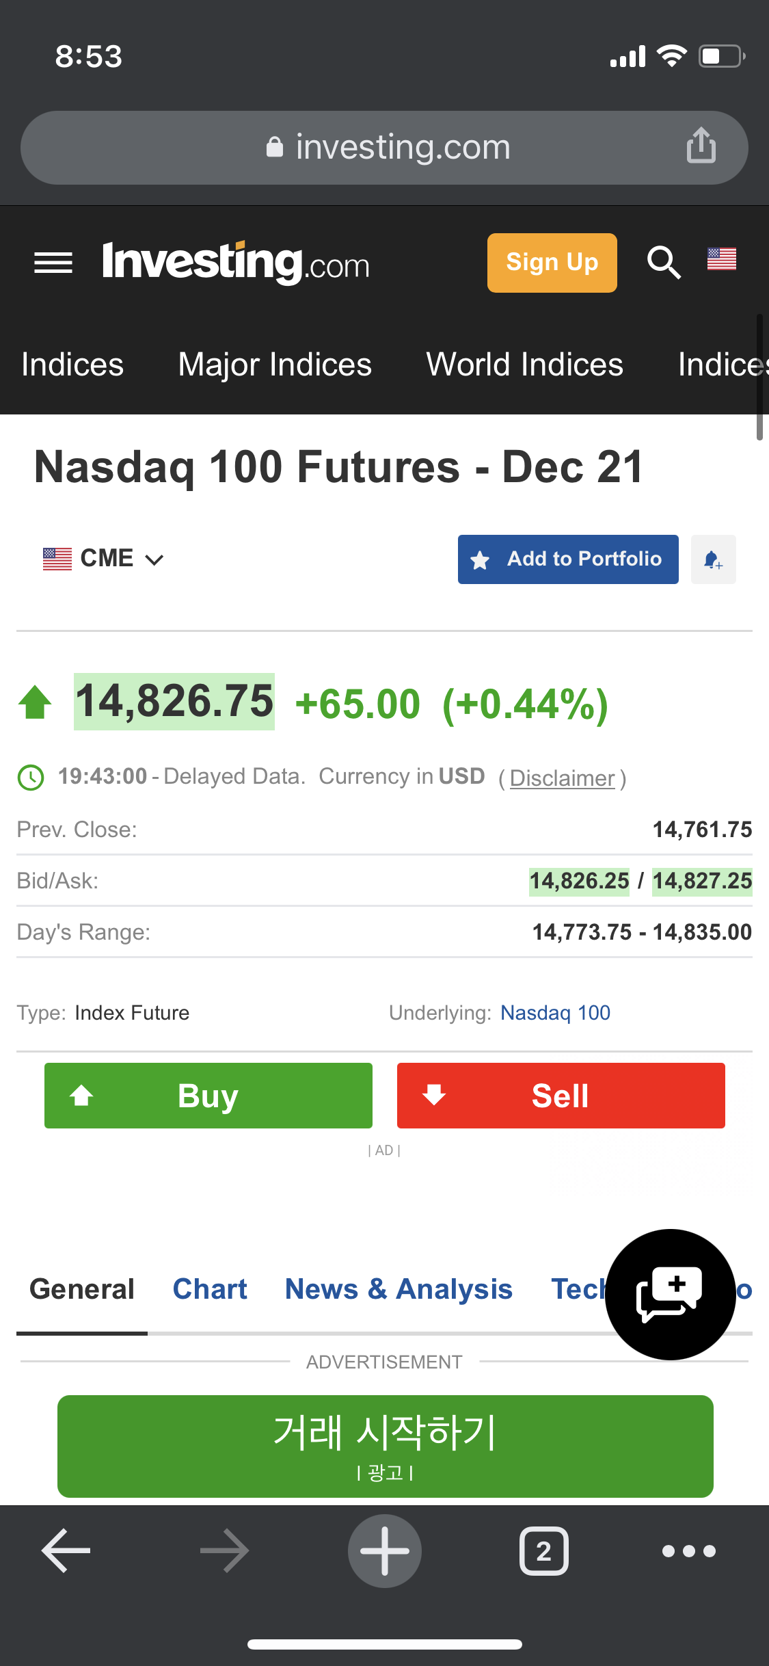Screen dimensions: 769x1666
Task: Open the Disclaimer link
Action: [562, 778]
